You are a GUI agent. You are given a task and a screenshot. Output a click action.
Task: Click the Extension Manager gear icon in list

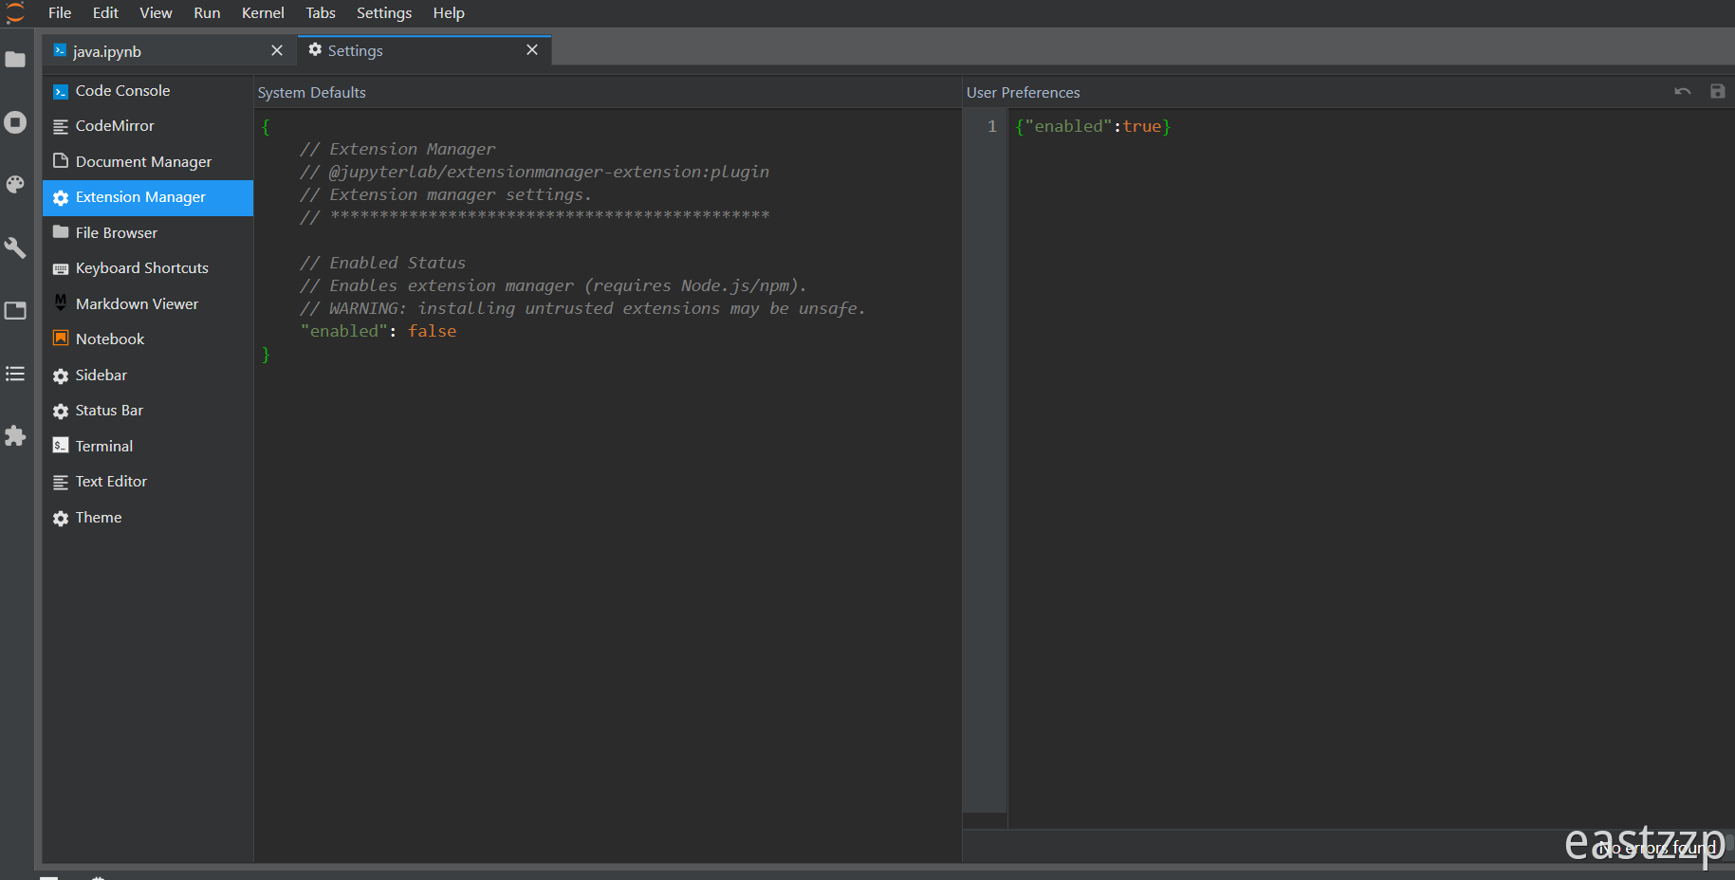coord(61,198)
